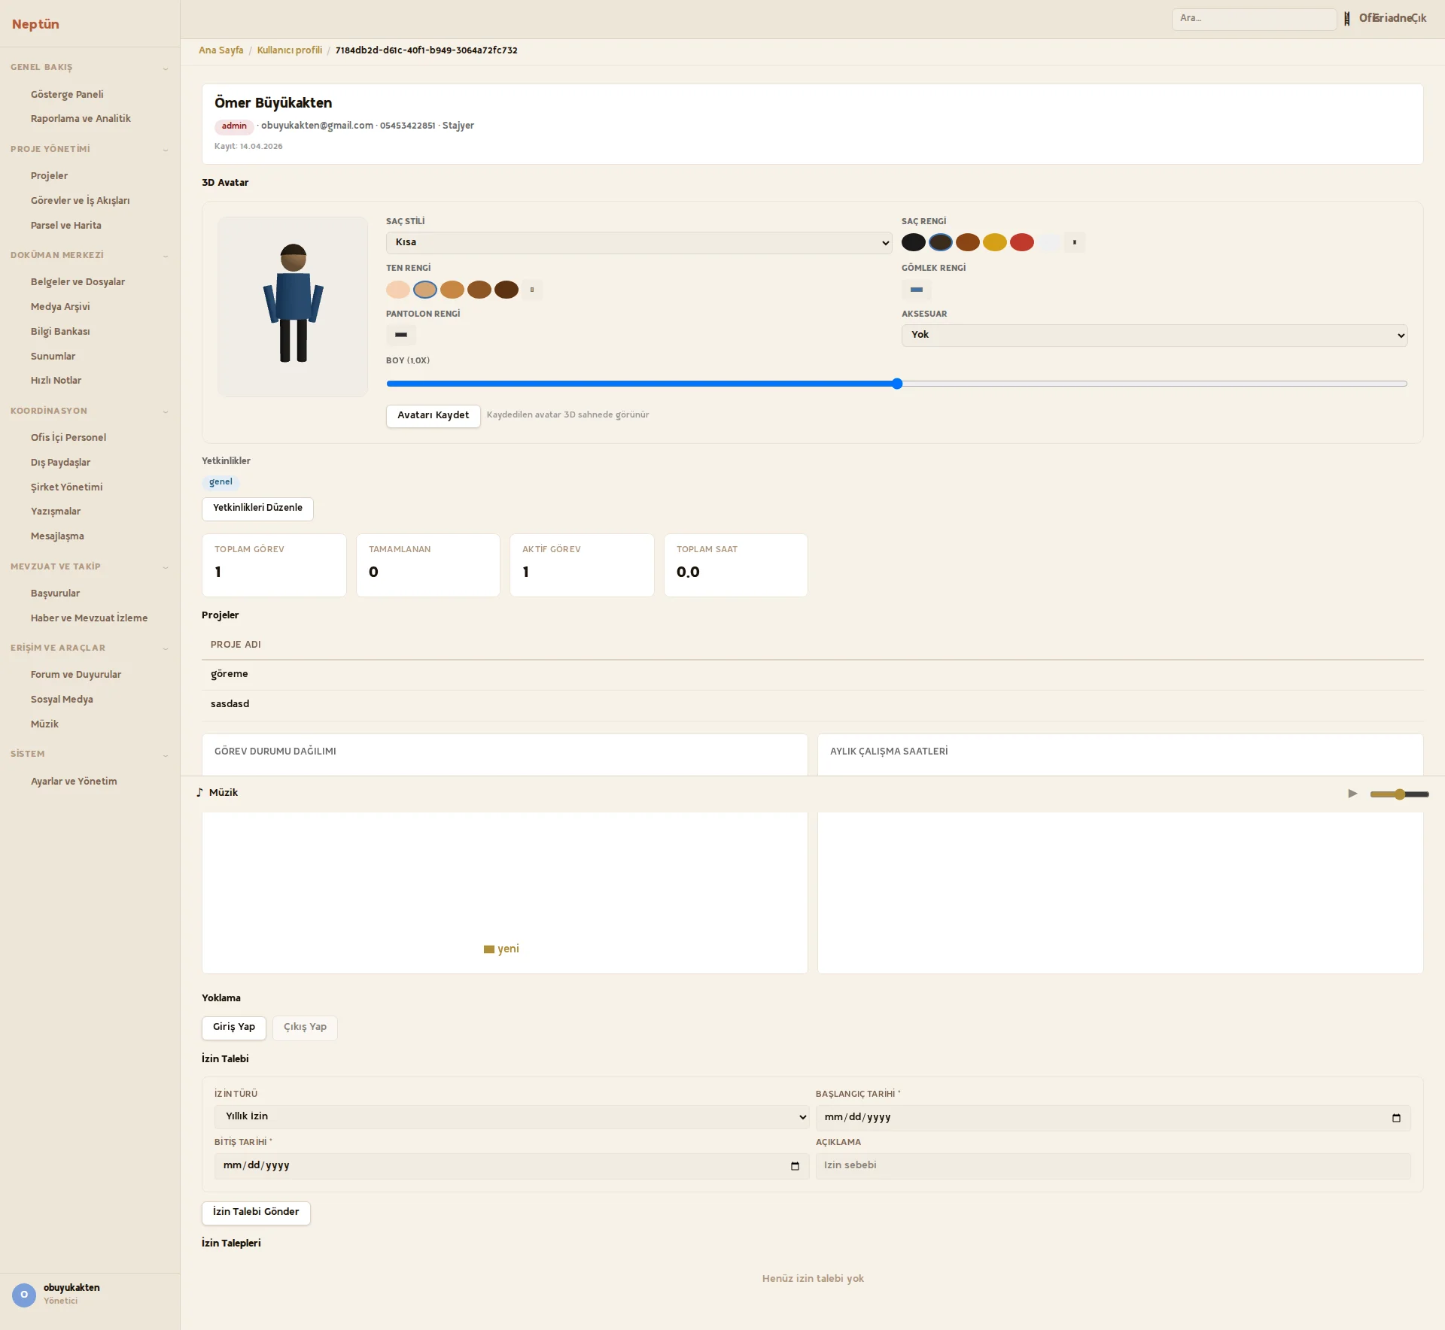Open Görevler ve İş Akışları
The height and width of the screenshot is (1330, 1445).
(80, 201)
